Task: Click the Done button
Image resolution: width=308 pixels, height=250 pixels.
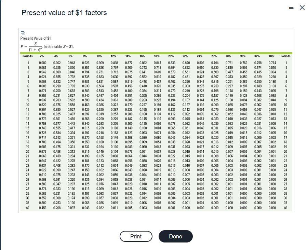Action: [175, 236]
